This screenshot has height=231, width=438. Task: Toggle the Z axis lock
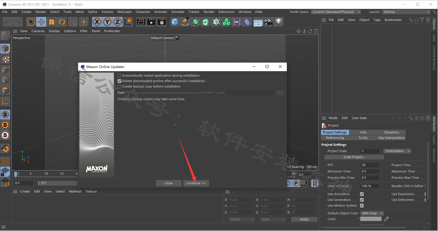point(118,22)
